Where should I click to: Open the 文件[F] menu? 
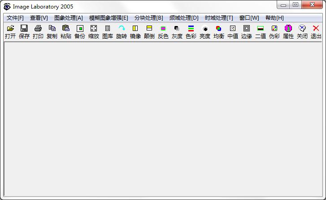15,18
